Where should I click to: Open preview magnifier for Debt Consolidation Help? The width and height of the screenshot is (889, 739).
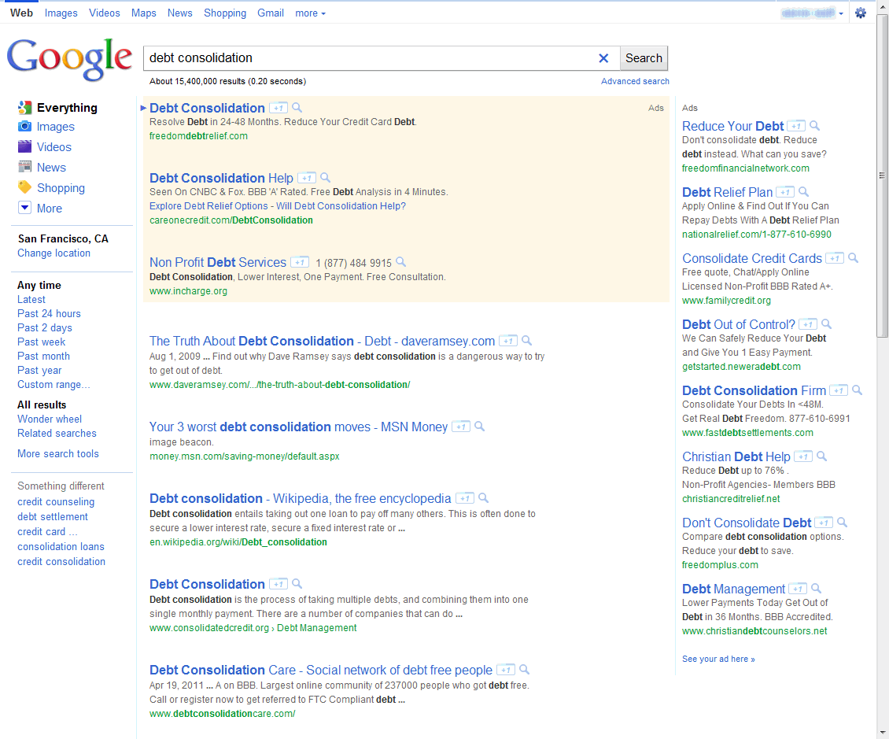(326, 178)
